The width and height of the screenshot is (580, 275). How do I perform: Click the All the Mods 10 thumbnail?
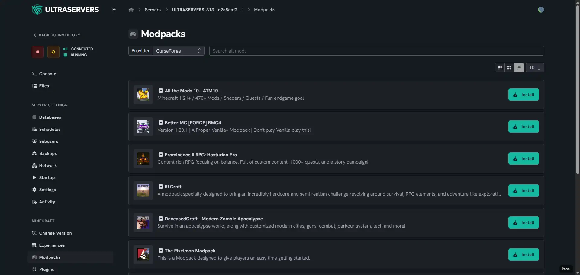point(143,94)
